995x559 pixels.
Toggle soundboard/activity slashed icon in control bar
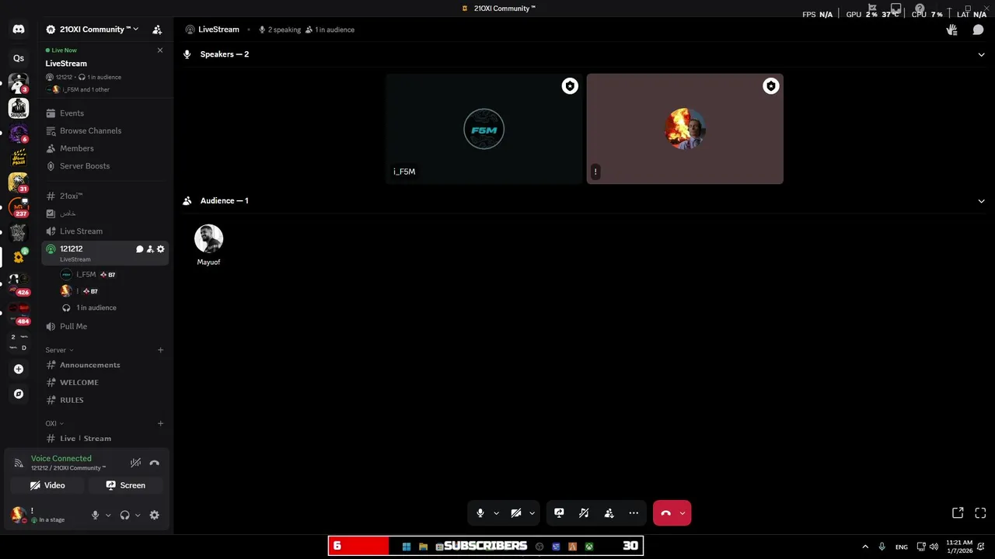point(584,513)
